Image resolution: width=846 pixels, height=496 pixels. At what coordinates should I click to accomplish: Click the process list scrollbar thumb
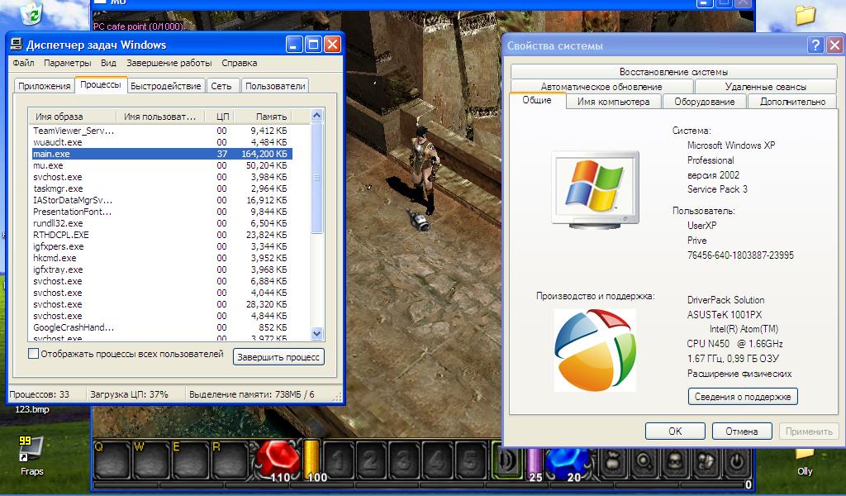point(316,177)
